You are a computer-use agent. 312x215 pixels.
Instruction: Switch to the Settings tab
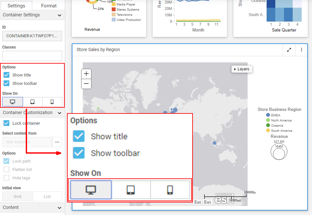coord(16,6)
